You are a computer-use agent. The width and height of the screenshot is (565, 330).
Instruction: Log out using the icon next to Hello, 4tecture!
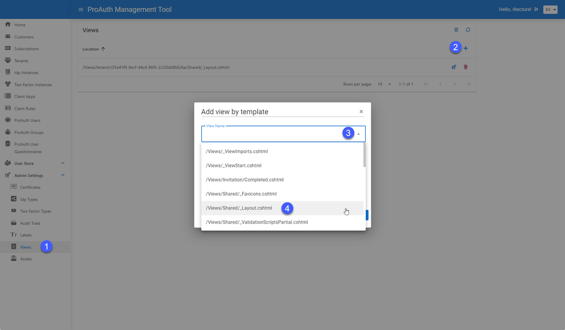pos(536,9)
